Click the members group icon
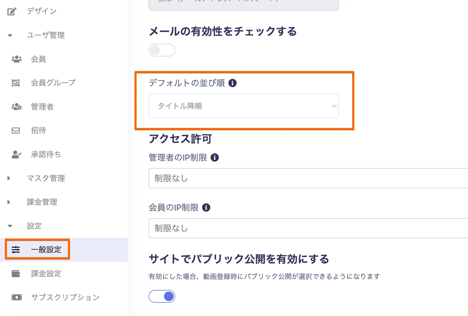 (17, 59)
